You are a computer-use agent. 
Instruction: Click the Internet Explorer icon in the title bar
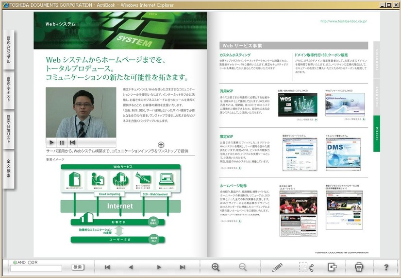(x=5, y=5)
